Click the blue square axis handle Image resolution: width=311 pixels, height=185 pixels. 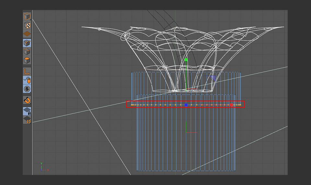(x=186, y=105)
